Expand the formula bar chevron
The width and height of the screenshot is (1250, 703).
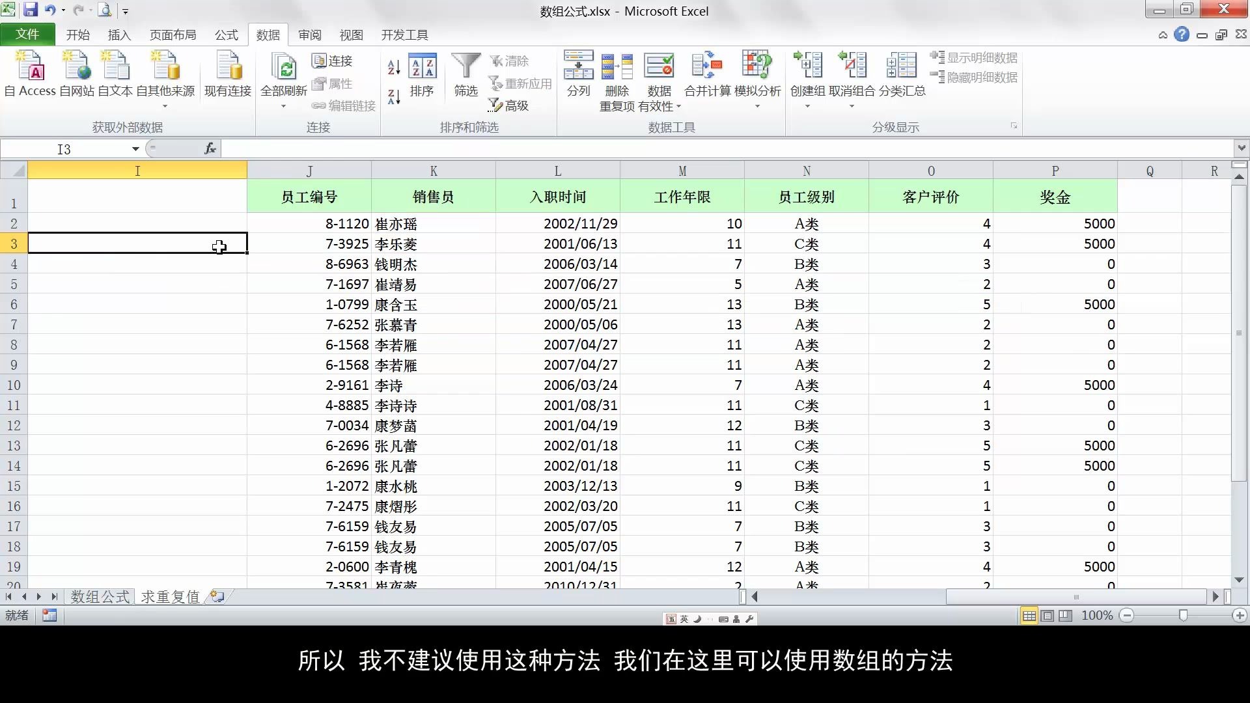tap(1241, 148)
